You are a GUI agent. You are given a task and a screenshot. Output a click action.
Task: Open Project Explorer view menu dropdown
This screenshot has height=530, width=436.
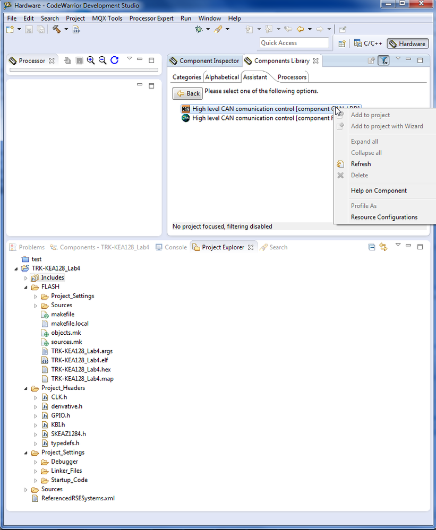click(398, 246)
